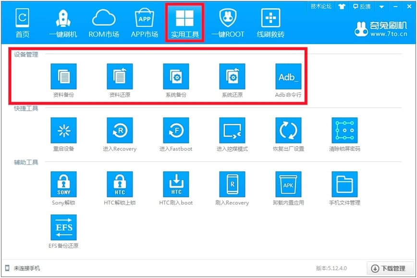Click the 反馈 feedback link
Screen dimensions: 417x278
tap(362, 6)
